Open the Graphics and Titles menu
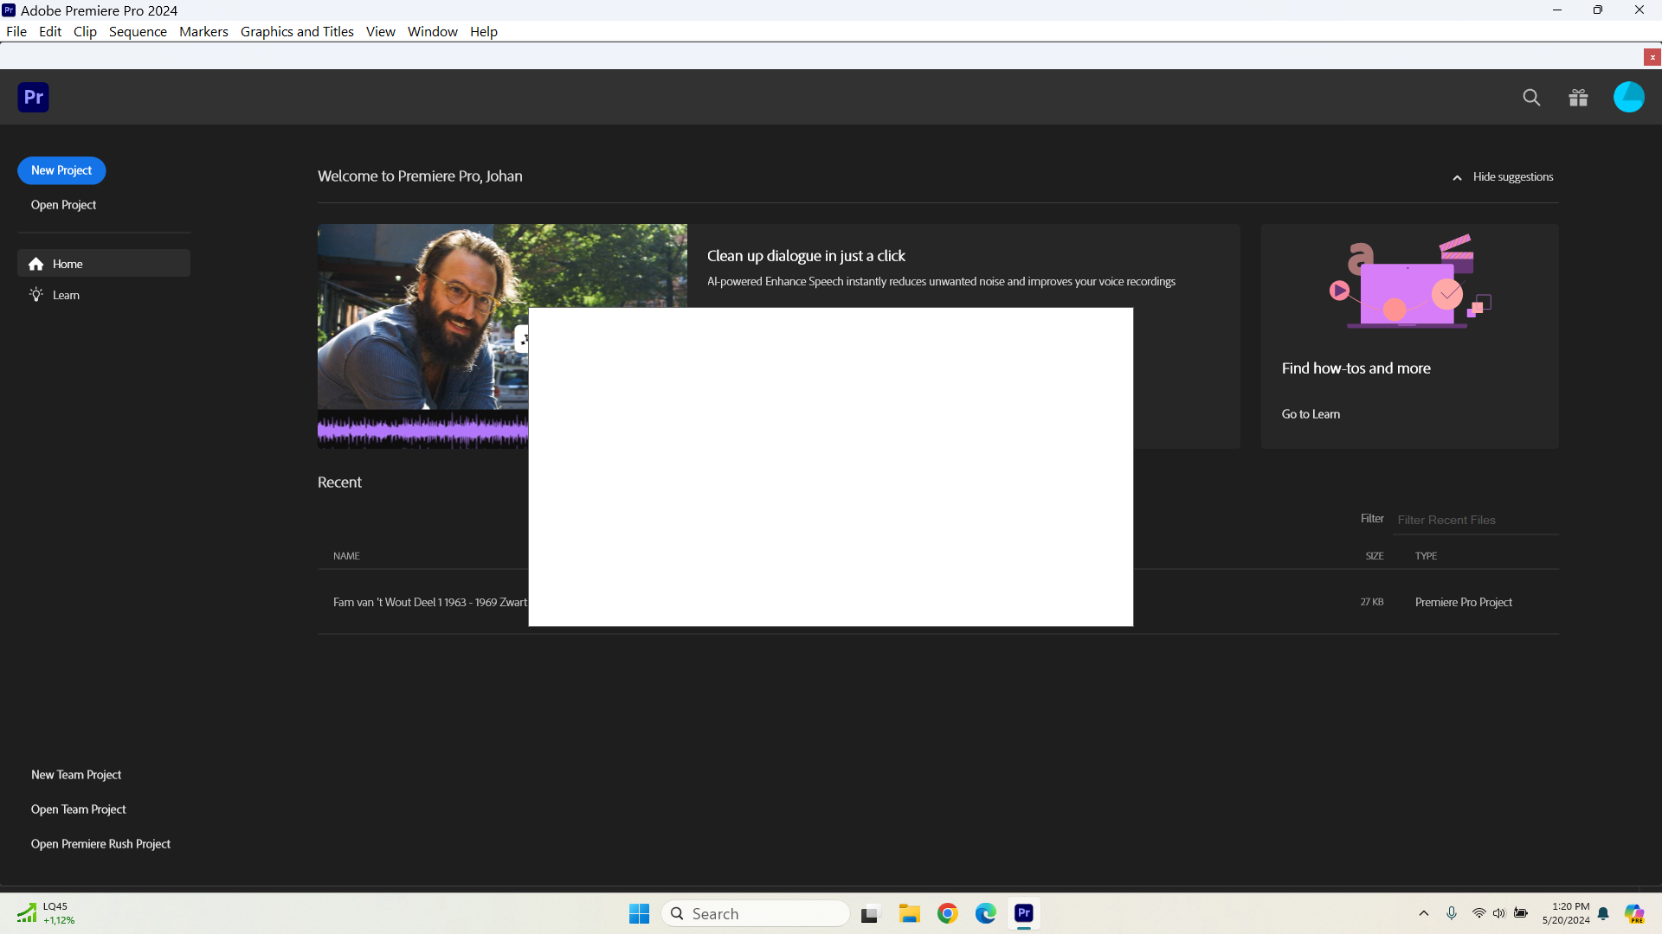This screenshot has height=934, width=1662. [x=296, y=31]
